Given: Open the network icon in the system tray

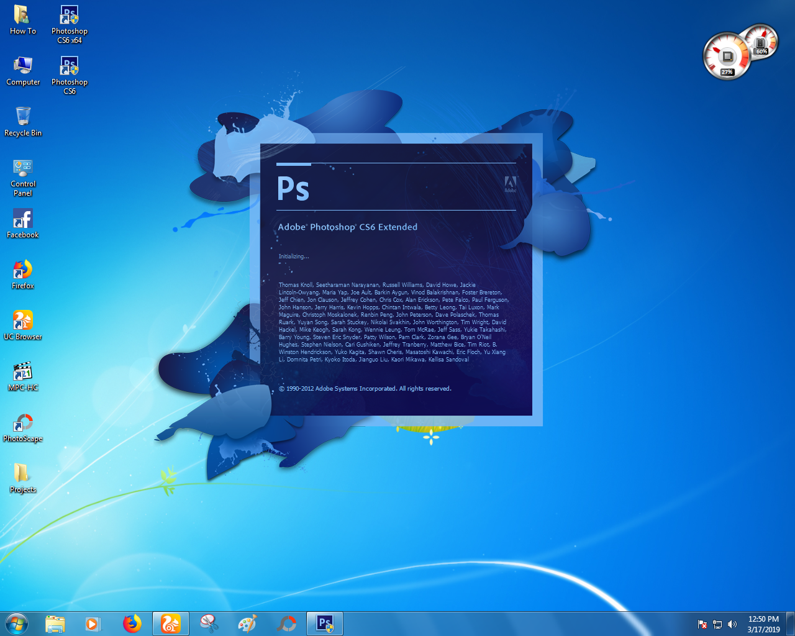Looking at the screenshot, I should tap(717, 624).
